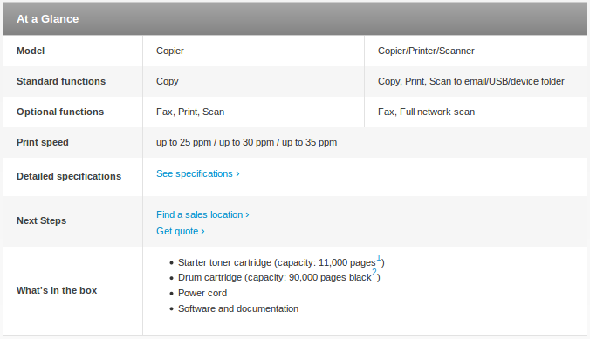The height and width of the screenshot is (339, 590).
Task: Click the Next Steps label
Action: pyautogui.click(x=41, y=220)
